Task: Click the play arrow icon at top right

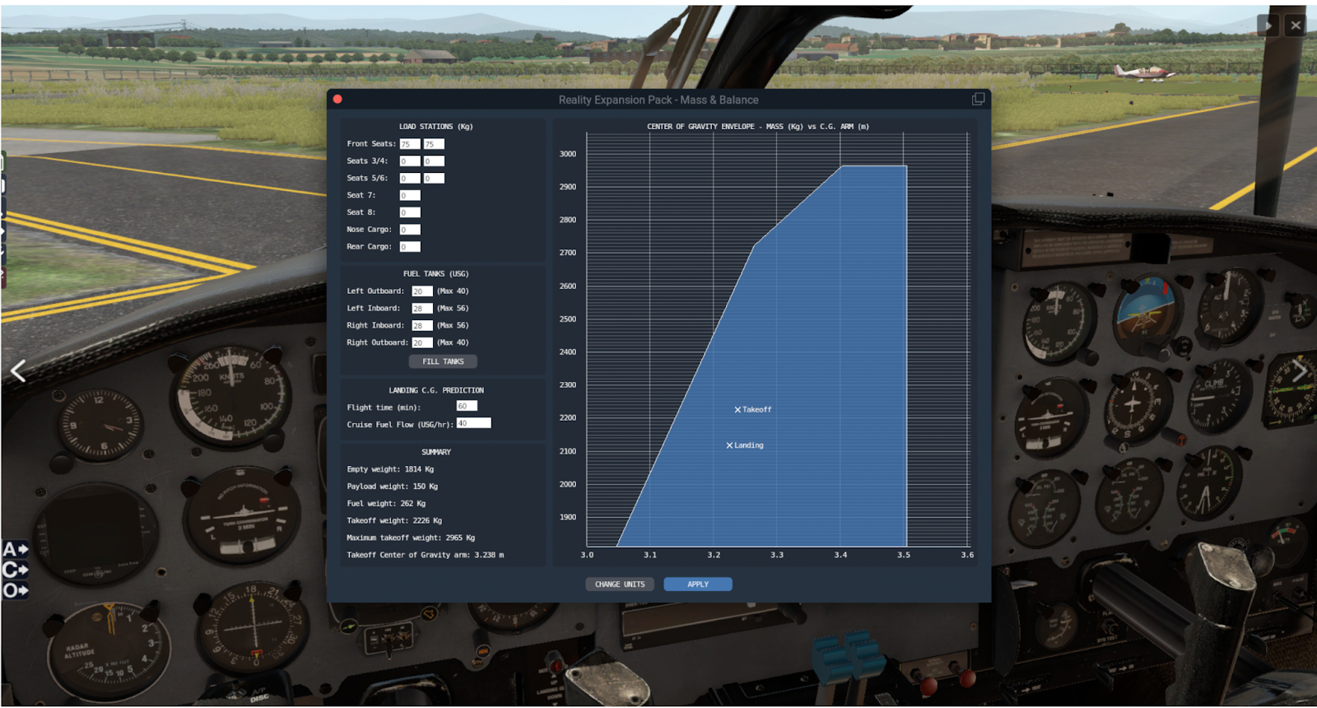Action: pyautogui.click(x=1268, y=26)
